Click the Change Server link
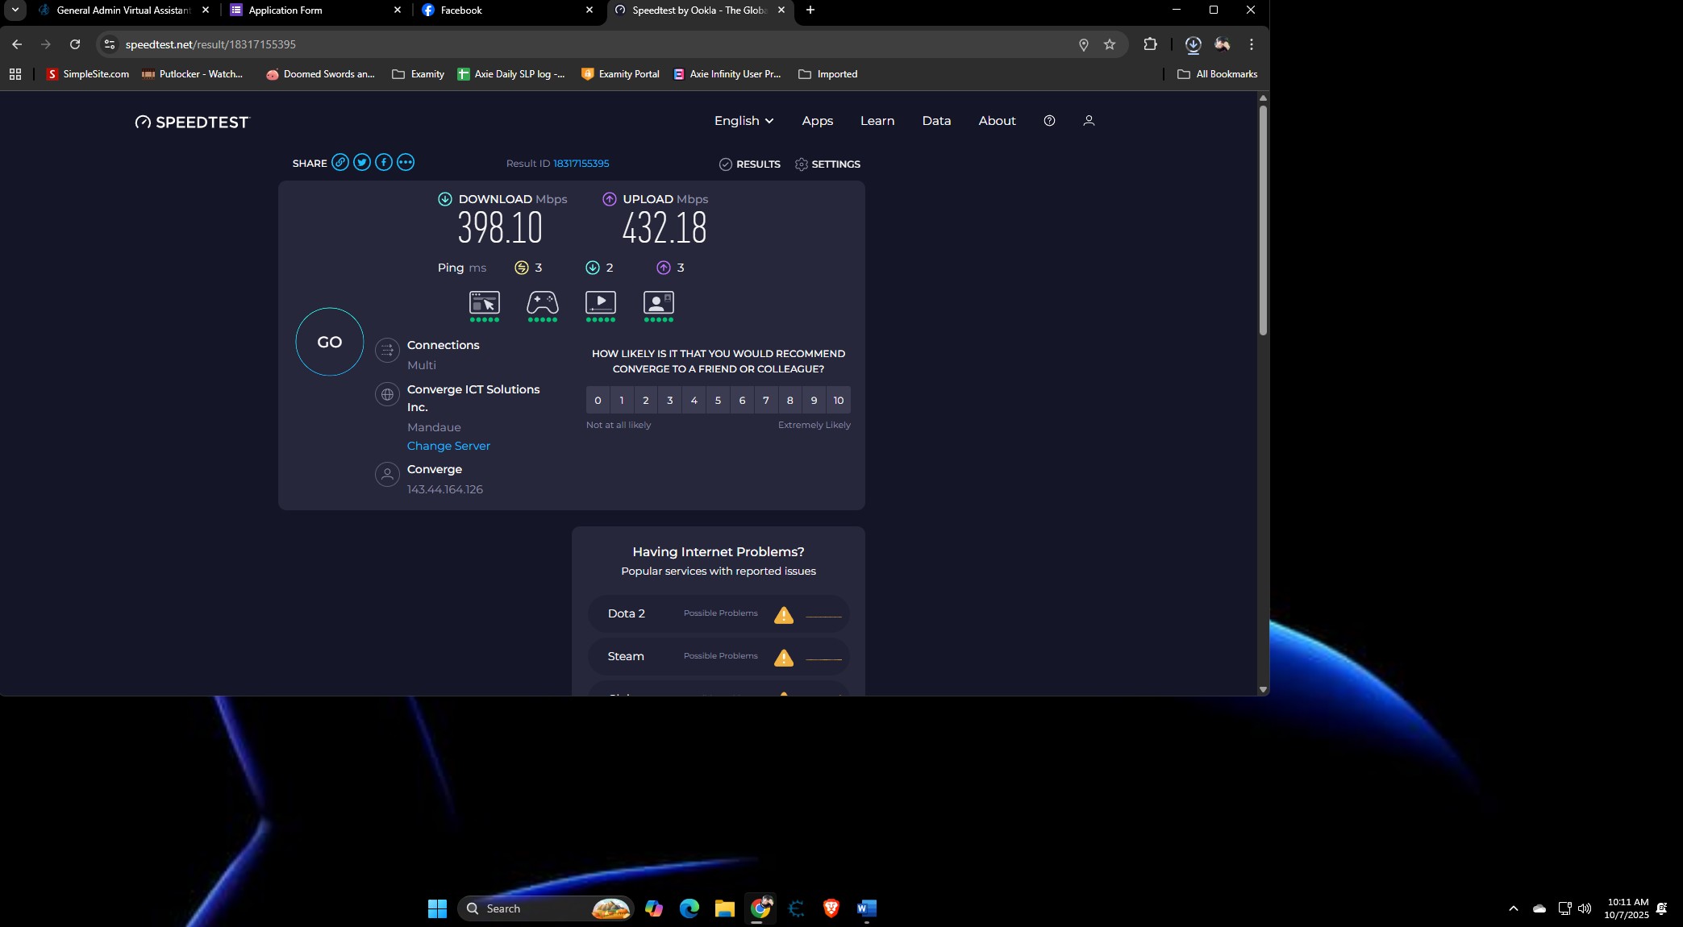The height and width of the screenshot is (927, 1683). [x=448, y=446]
